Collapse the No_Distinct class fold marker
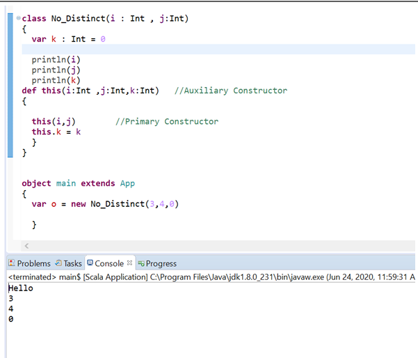 point(18,18)
